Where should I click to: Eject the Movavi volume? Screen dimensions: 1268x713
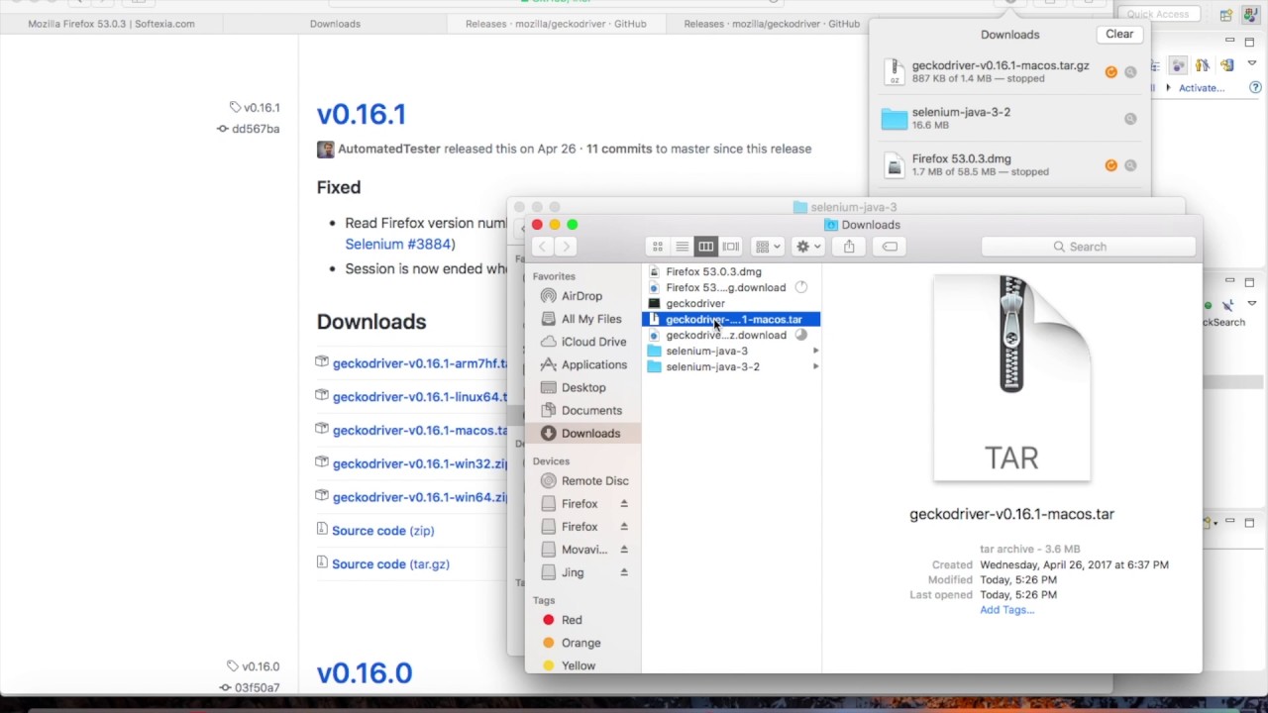(624, 550)
